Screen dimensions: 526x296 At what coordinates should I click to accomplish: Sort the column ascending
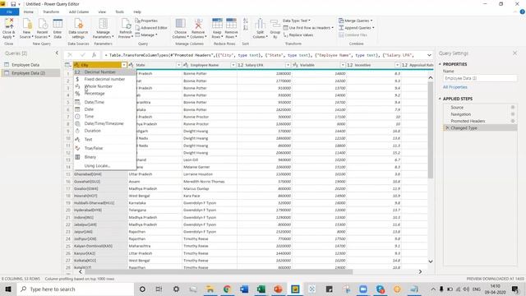246,21
